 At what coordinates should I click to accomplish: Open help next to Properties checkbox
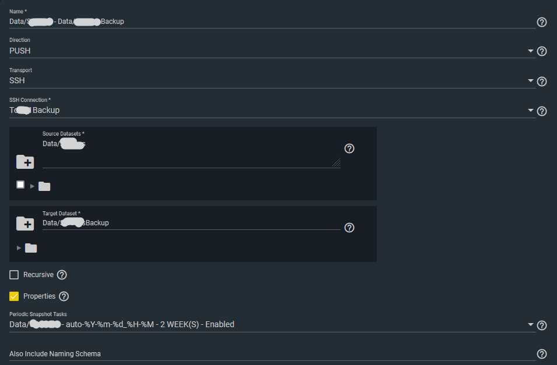click(x=64, y=296)
